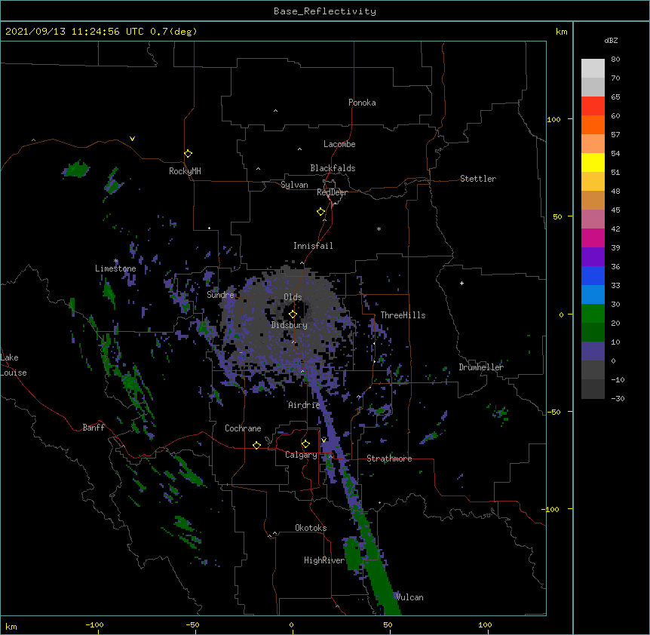This screenshot has width=650, height=635.
Task: Click the yellow diamond marker south of RedDeer
Action: click(x=321, y=212)
